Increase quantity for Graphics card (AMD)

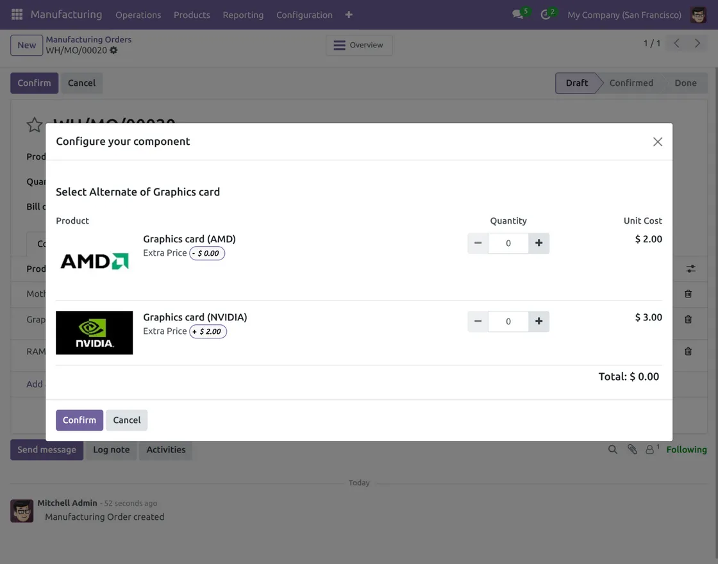tap(539, 243)
